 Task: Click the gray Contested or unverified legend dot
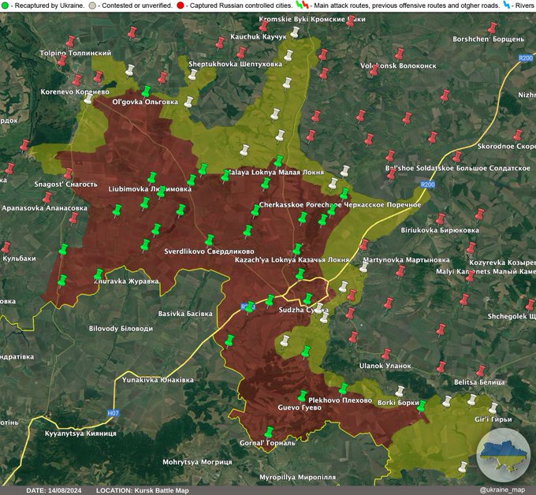tap(92, 6)
